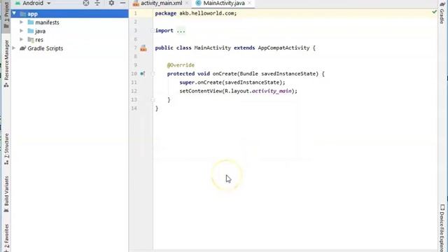Click the collapse all icon in project panel
The width and height of the screenshot is (448, 252).
97,3
